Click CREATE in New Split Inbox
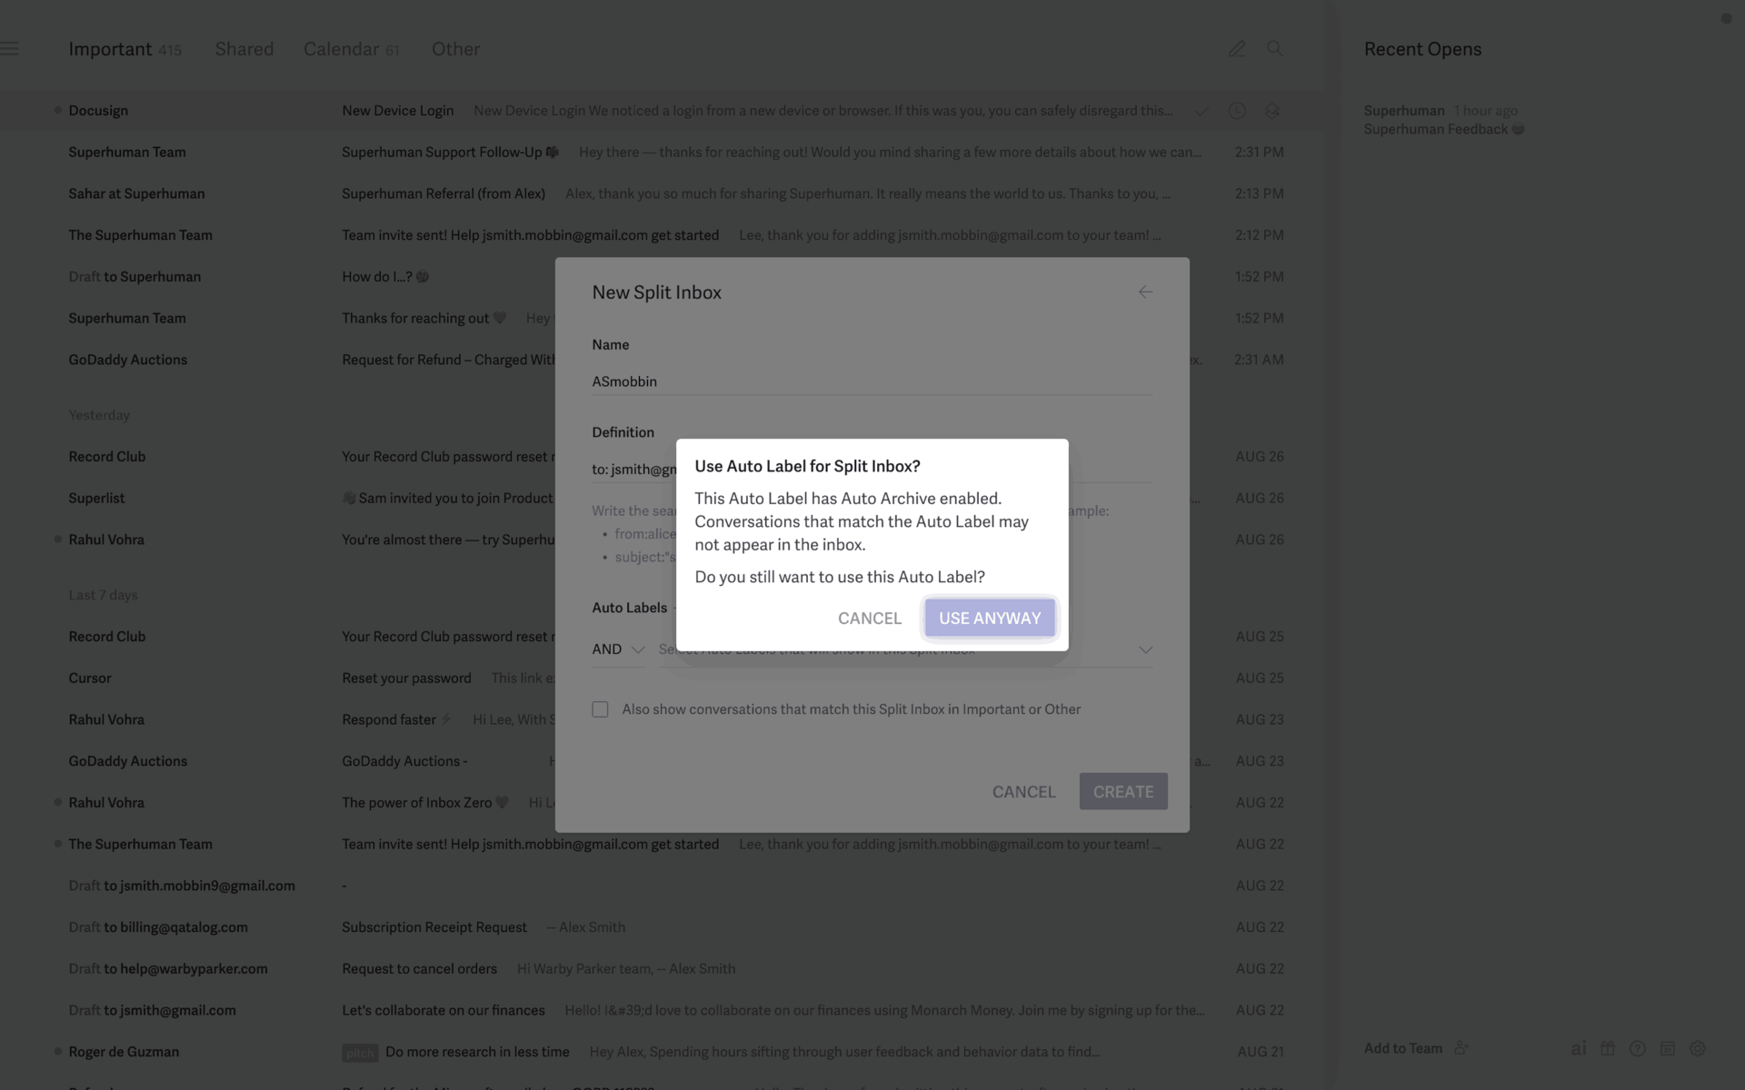This screenshot has height=1090, width=1745. coord(1123,792)
